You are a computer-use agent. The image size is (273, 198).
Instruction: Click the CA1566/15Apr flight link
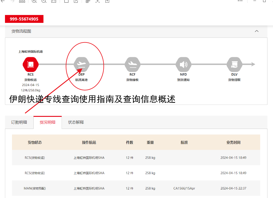pos(184,188)
